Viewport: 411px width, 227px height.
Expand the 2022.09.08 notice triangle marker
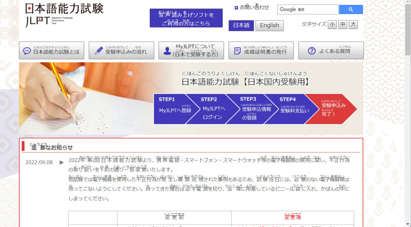point(62,162)
